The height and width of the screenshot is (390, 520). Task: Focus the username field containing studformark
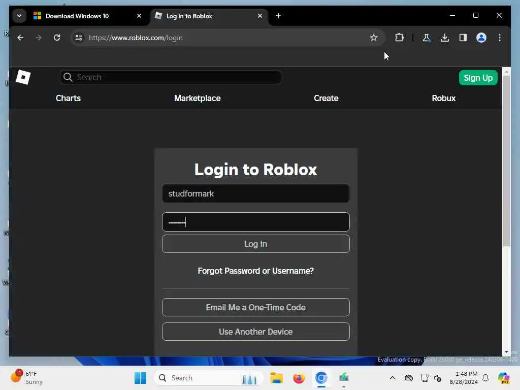(x=256, y=193)
